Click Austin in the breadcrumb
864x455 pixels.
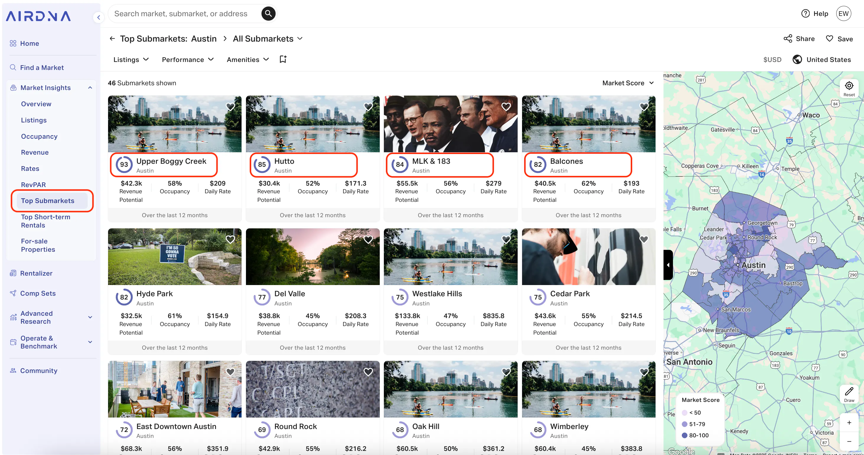(204, 39)
